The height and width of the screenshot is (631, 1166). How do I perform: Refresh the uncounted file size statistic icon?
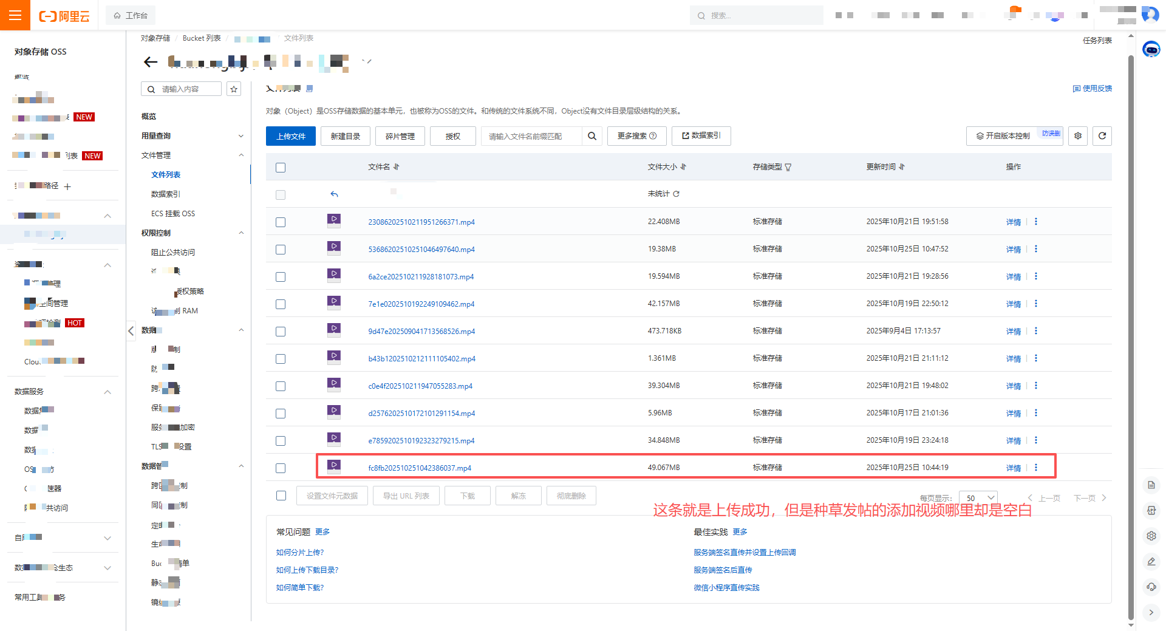click(x=677, y=194)
